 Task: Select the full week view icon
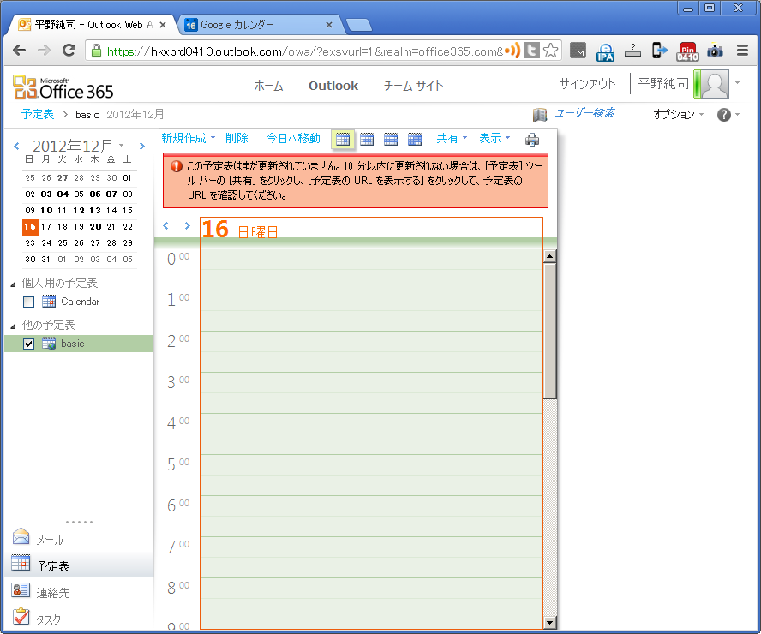(x=391, y=139)
